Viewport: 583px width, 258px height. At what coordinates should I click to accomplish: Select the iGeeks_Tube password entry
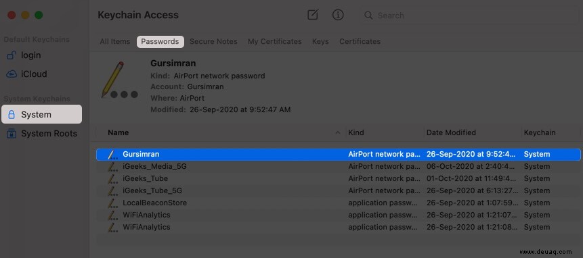[339, 179]
